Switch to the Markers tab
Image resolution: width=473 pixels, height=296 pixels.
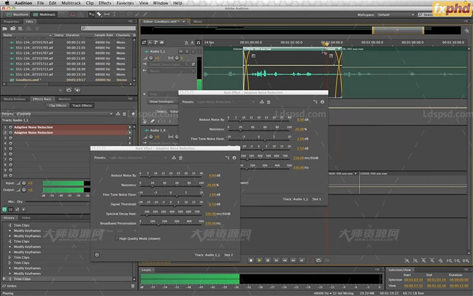(x=64, y=99)
